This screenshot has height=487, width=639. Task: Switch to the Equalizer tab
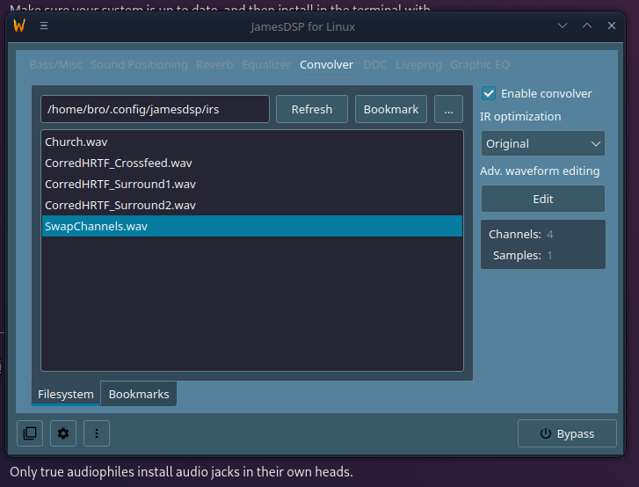click(265, 64)
